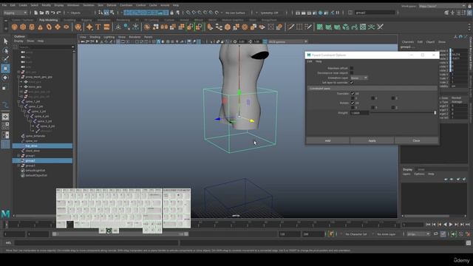Click the Save Scene icon
This screenshot has width=473, height=266.
point(47,13)
